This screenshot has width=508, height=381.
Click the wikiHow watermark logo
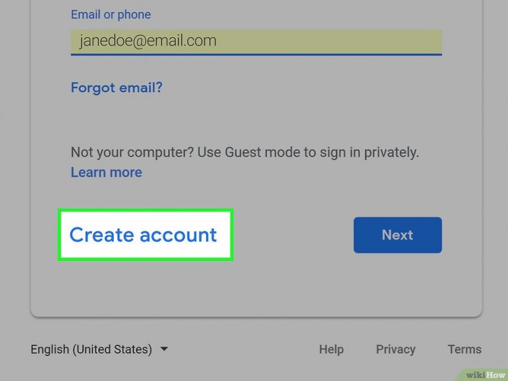[x=485, y=375]
